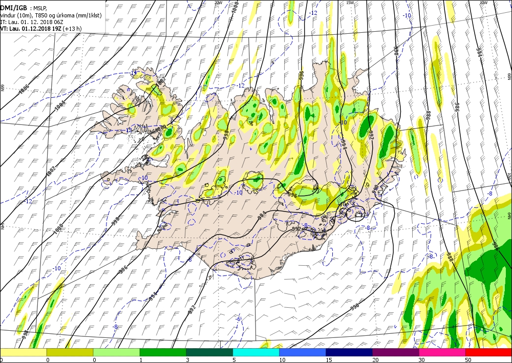This screenshot has height=363, width=512.
Task: Click the legend scale value 15
Action: 329,360
